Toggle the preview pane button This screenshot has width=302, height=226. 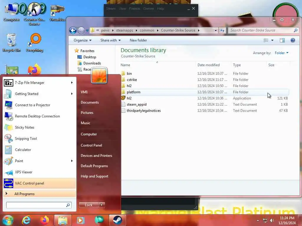[282, 40]
